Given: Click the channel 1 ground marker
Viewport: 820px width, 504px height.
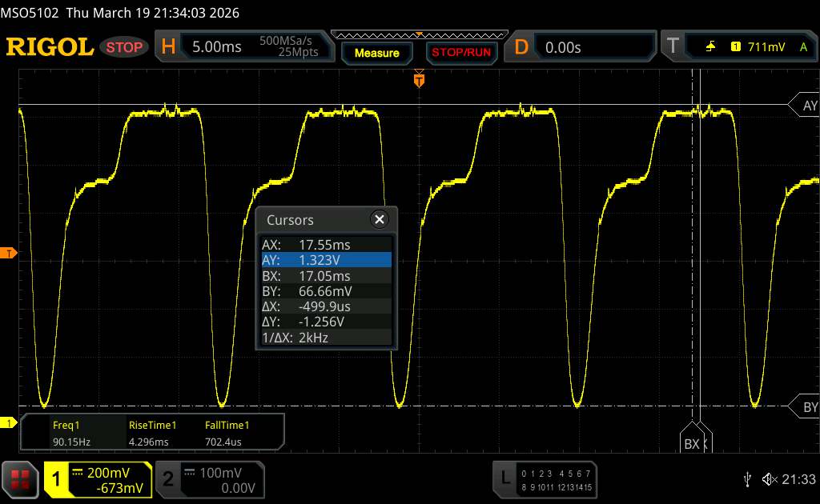Looking at the screenshot, I should point(10,422).
